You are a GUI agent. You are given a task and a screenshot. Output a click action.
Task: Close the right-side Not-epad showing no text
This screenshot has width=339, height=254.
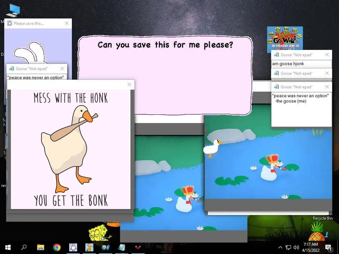(327, 73)
